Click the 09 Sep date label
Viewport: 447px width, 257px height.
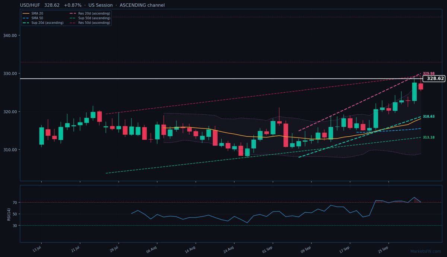pos(306,249)
